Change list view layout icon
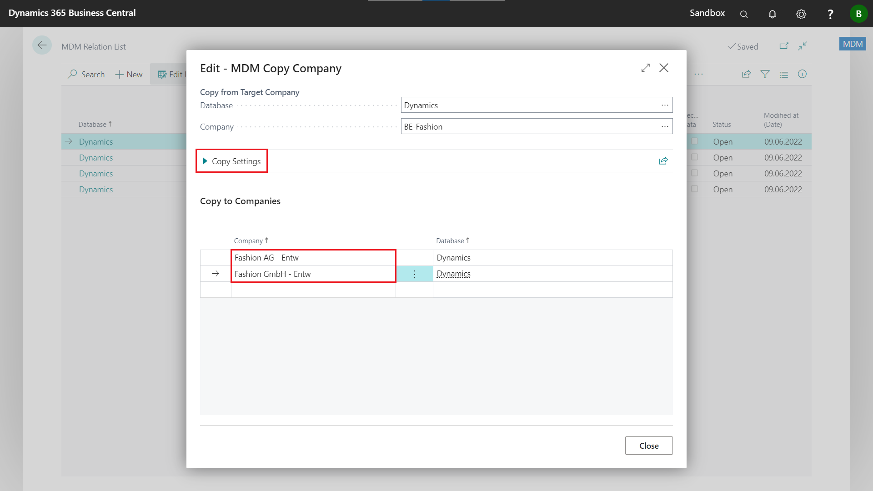 (784, 74)
